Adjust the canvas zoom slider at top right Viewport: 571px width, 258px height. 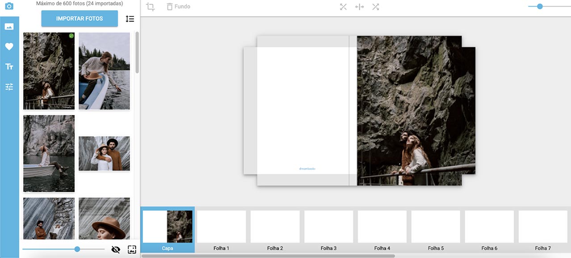point(540,6)
